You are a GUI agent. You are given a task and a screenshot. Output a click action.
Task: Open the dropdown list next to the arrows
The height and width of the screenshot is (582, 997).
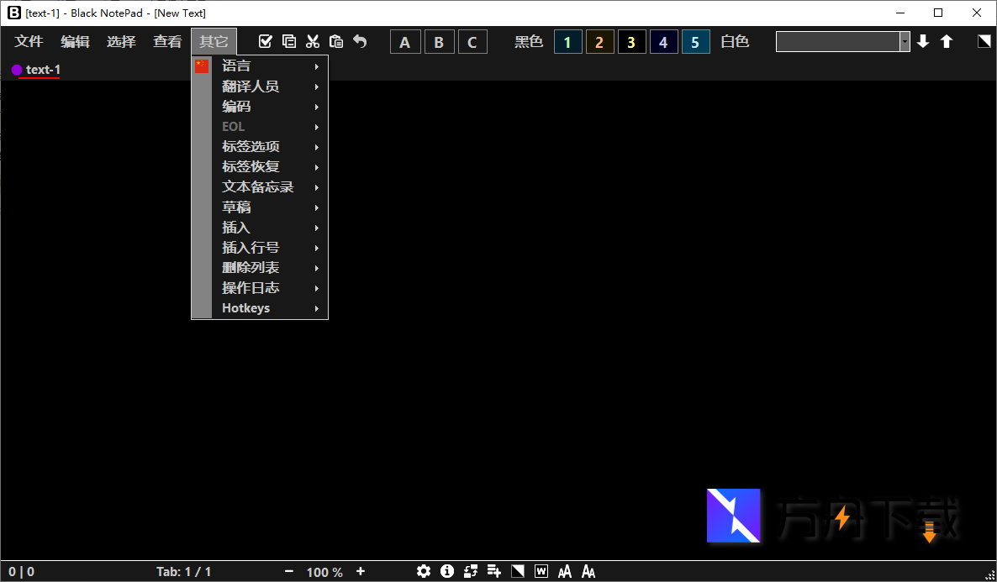tap(905, 40)
